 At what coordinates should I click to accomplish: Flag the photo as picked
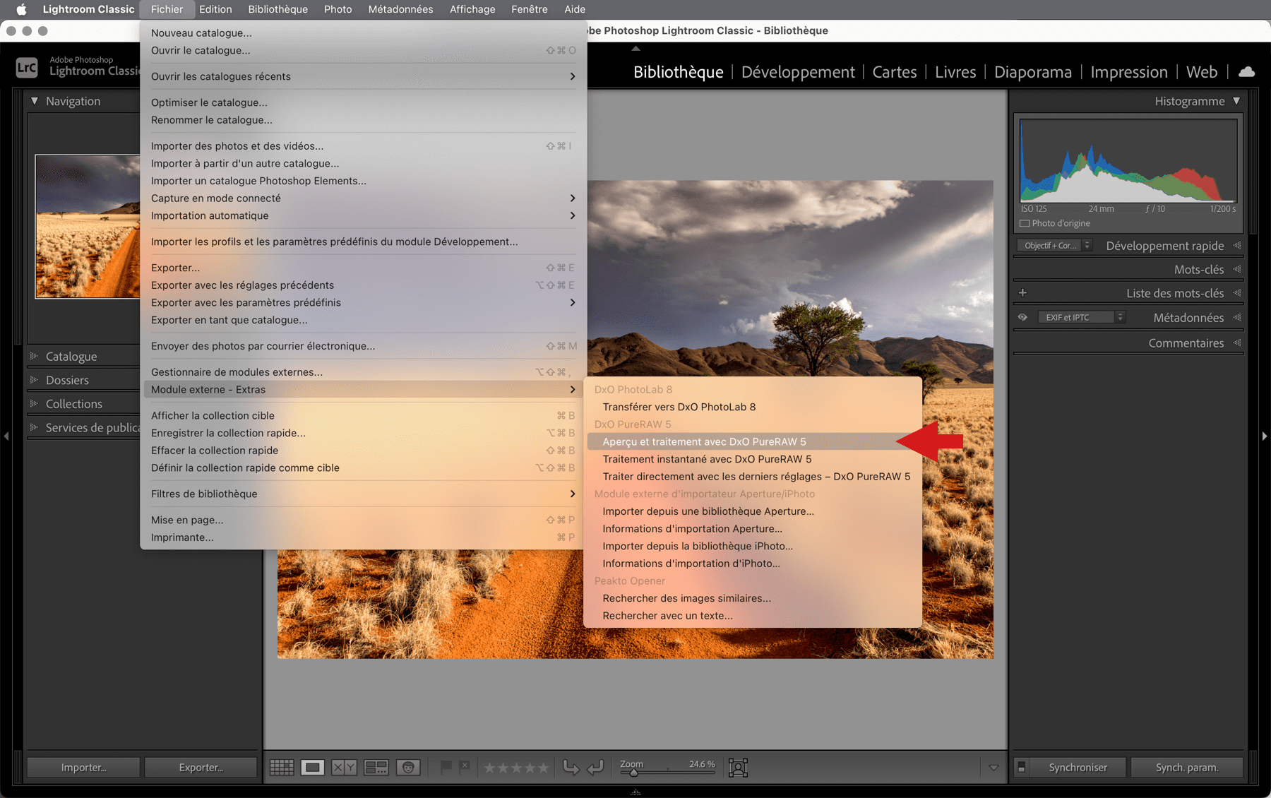pyautogui.click(x=446, y=766)
